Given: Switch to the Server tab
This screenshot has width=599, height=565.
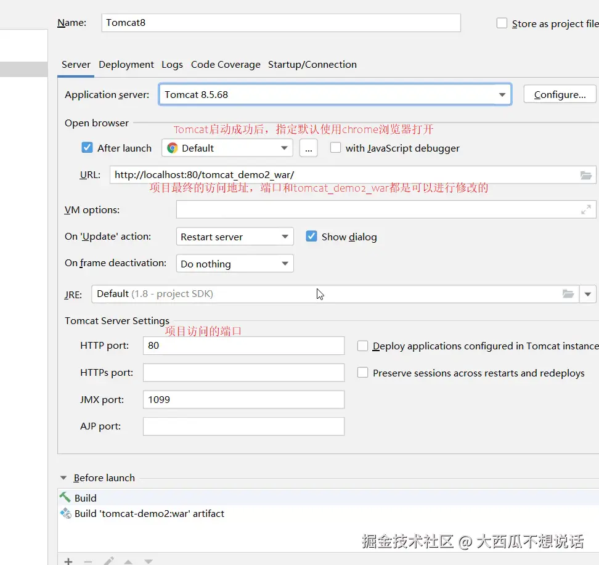Looking at the screenshot, I should [x=76, y=65].
